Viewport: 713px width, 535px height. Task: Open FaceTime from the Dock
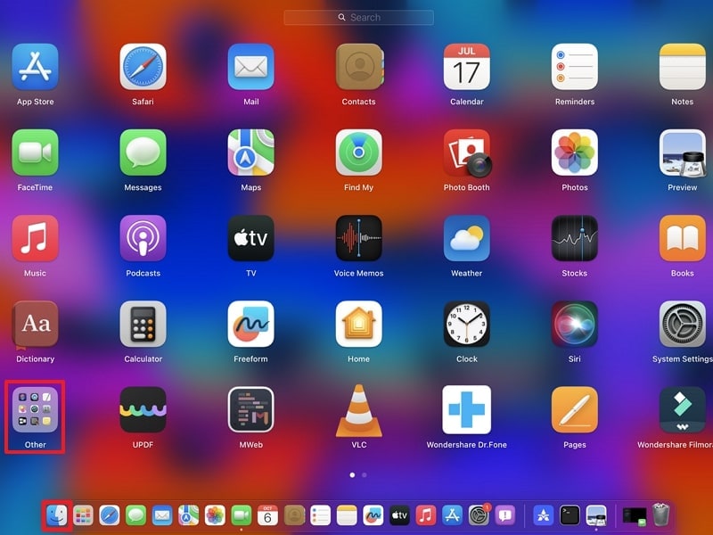click(242, 515)
